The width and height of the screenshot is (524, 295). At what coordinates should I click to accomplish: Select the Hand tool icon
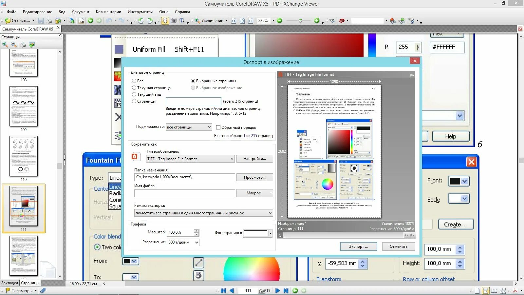[x=165, y=21]
